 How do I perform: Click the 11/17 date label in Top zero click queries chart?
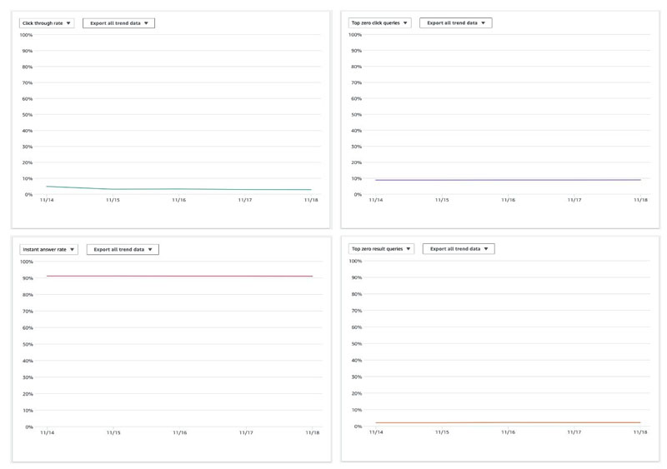point(574,200)
